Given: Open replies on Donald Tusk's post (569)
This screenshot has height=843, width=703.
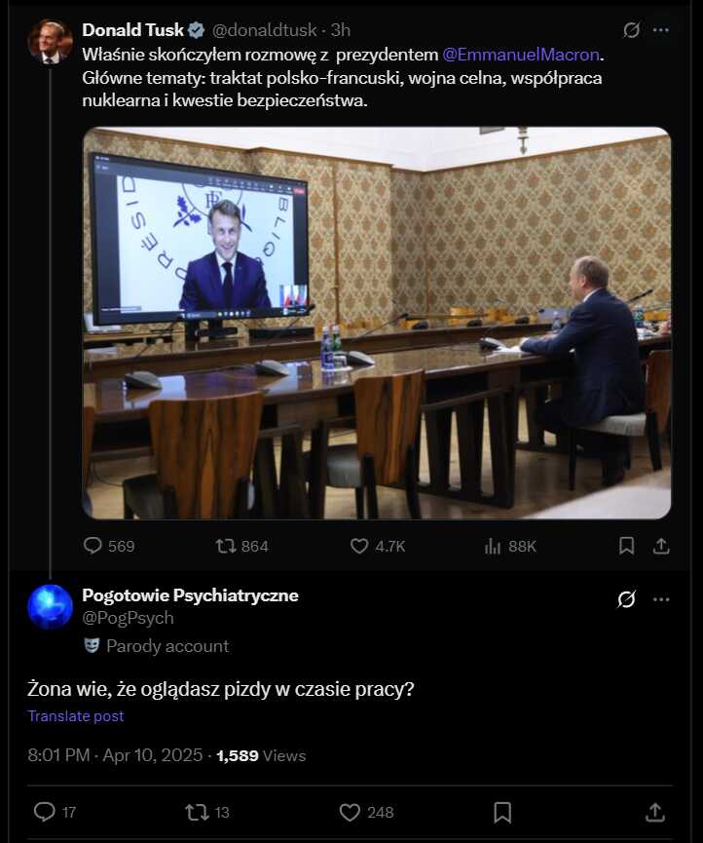Looking at the screenshot, I should coord(109,546).
